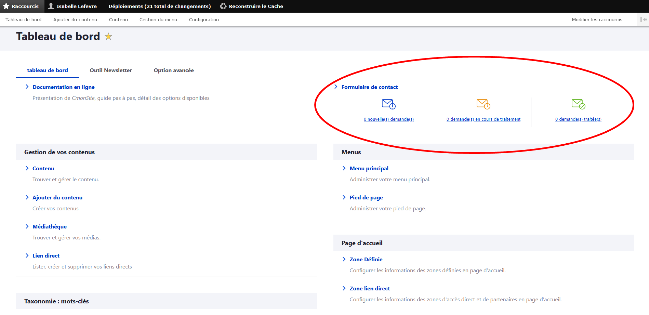This screenshot has height=315, width=649.
Task: Click the user icon for Isabelle Lefevre
Action: [x=51, y=6]
